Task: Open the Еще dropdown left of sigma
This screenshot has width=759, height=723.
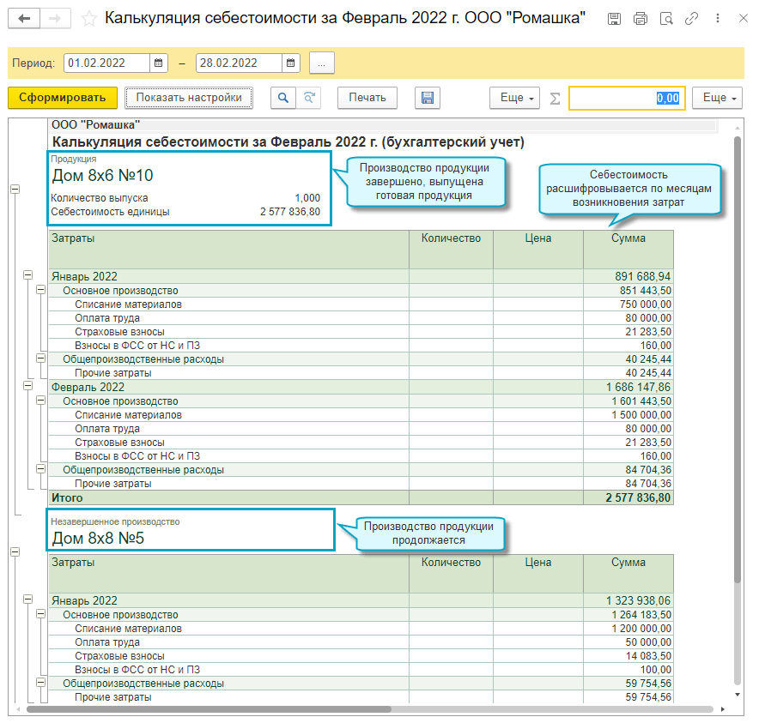Action: (514, 98)
